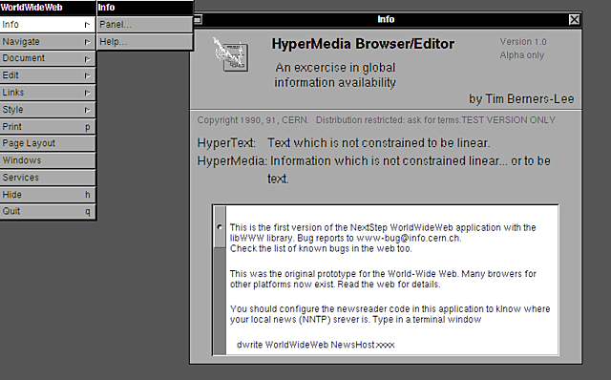Click 'dwrite WorldWideWeb NewsHost xxxx' command text
This screenshot has width=611, height=380.
[x=316, y=345]
